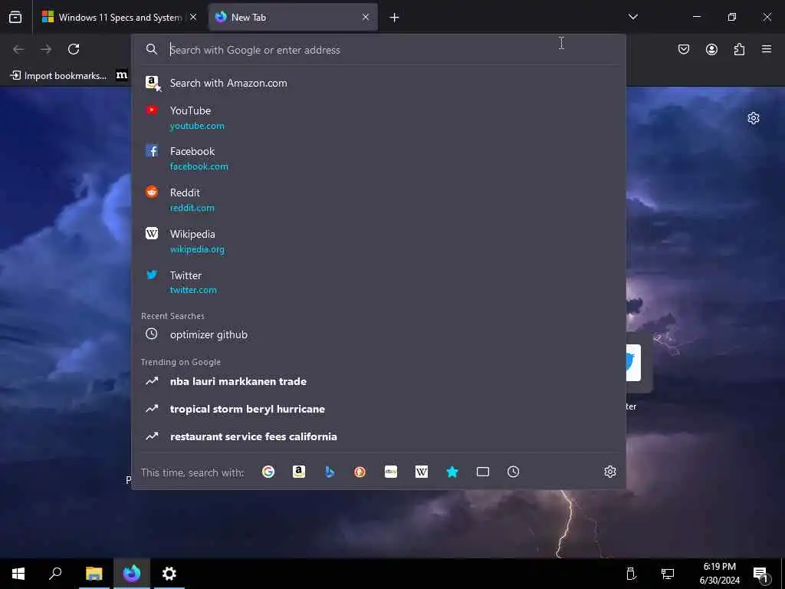
Task: Search bookmarks using the star icon
Action: tap(452, 472)
